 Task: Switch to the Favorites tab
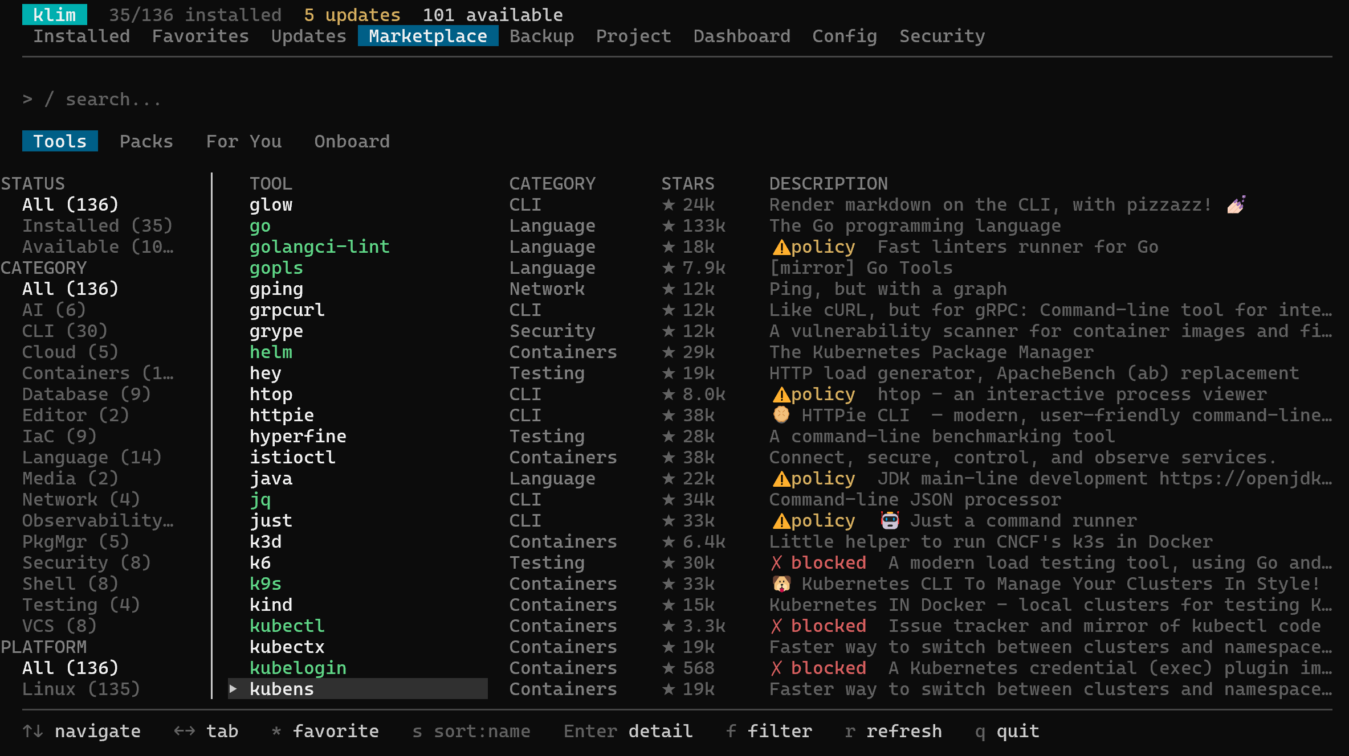tap(201, 36)
